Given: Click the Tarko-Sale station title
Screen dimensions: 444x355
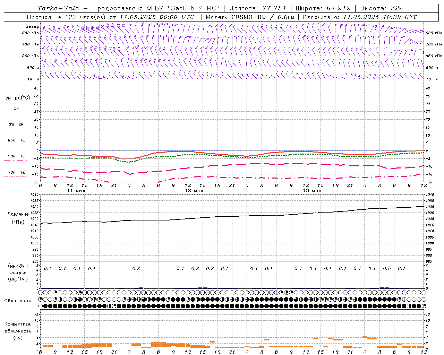Looking at the screenshot, I should 58,8.
